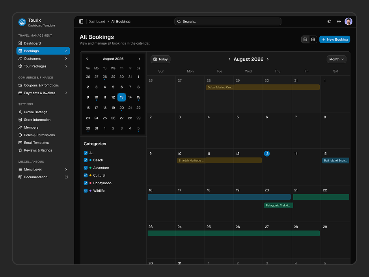Go to next month in mini calendar

coord(139,59)
